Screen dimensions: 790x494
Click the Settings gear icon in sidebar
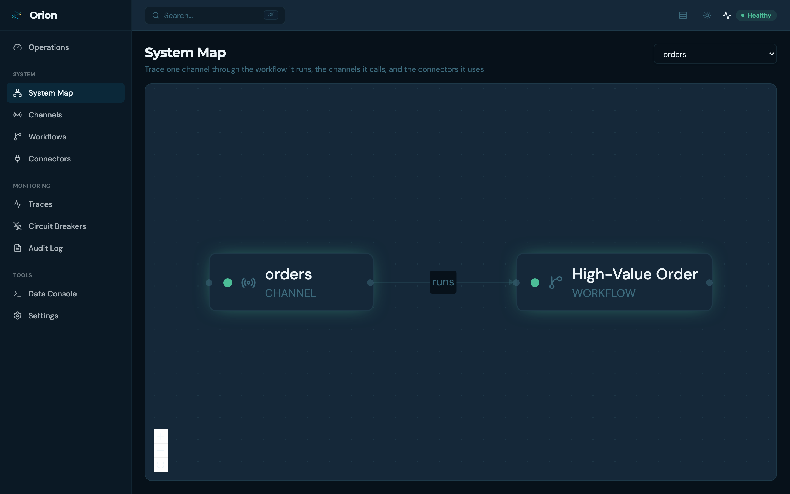pos(18,316)
